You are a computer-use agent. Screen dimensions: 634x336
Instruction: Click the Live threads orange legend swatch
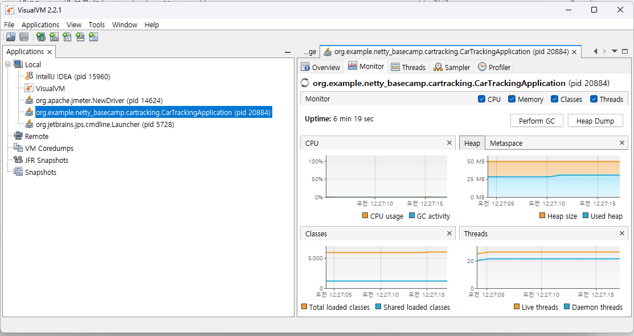pyautogui.click(x=517, y=306)
